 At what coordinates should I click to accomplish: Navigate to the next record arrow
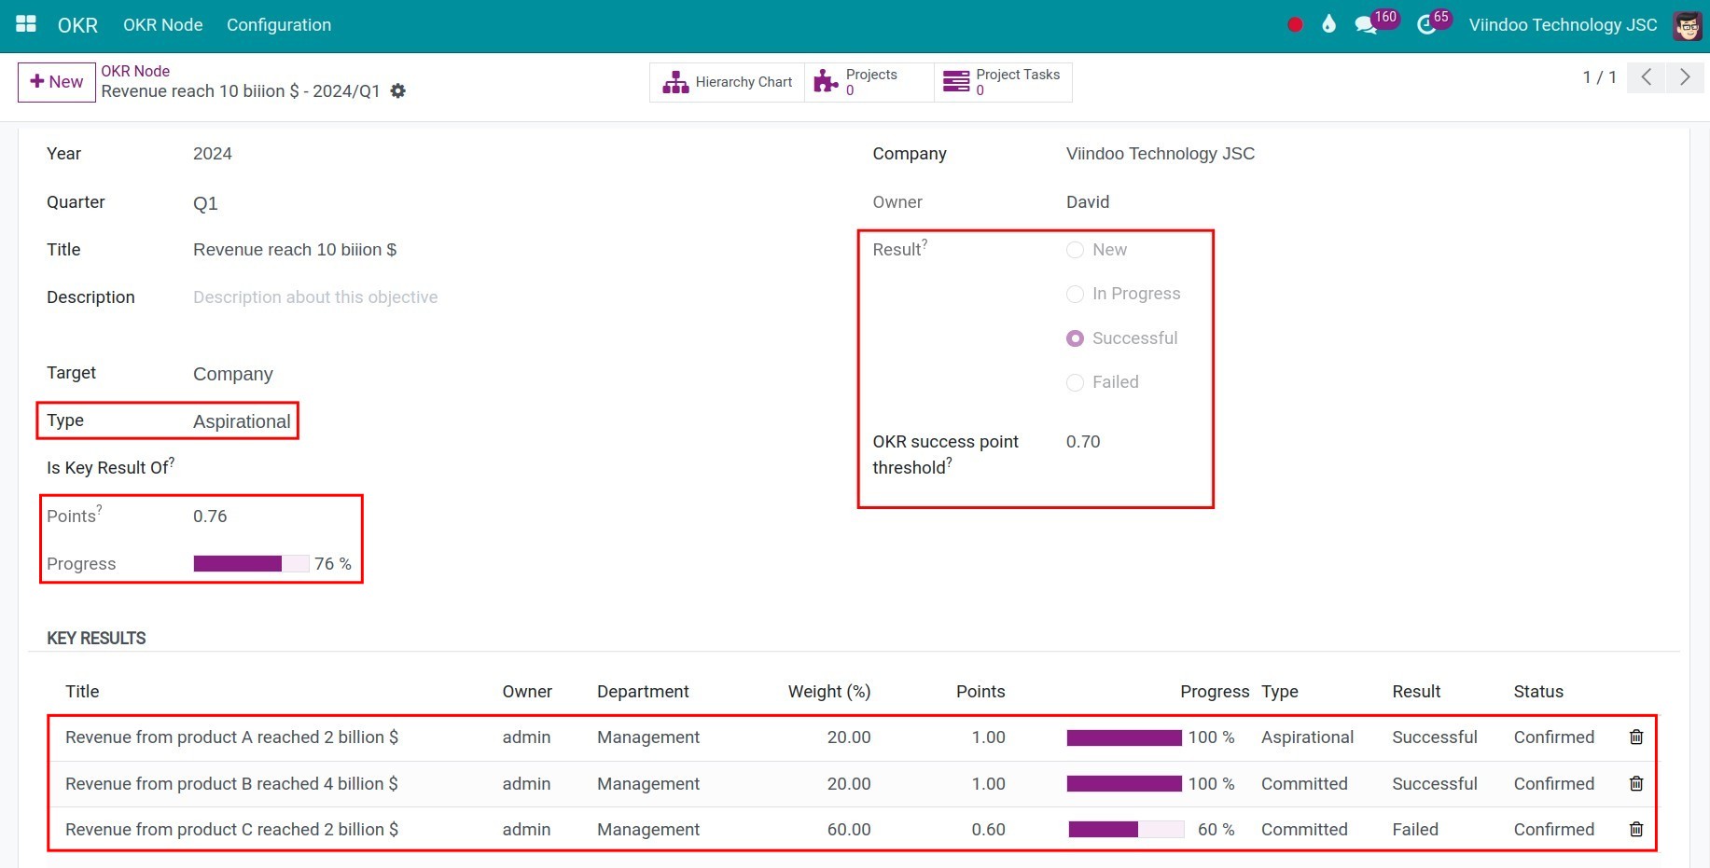1685,78
